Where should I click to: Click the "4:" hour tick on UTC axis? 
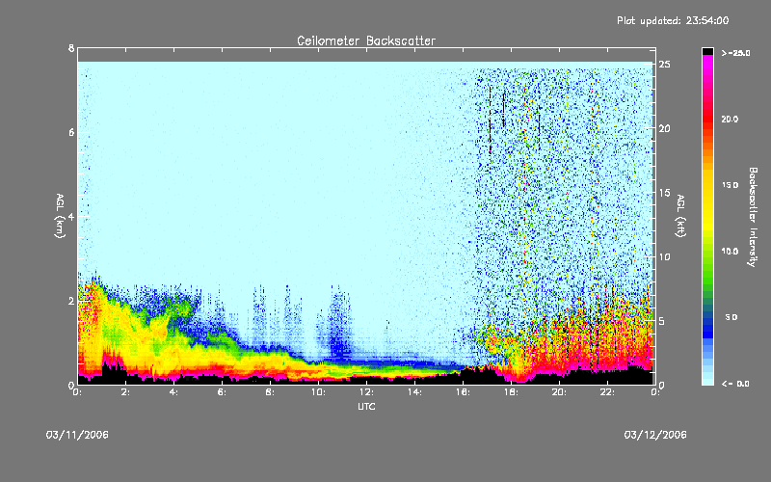point(174,392)
